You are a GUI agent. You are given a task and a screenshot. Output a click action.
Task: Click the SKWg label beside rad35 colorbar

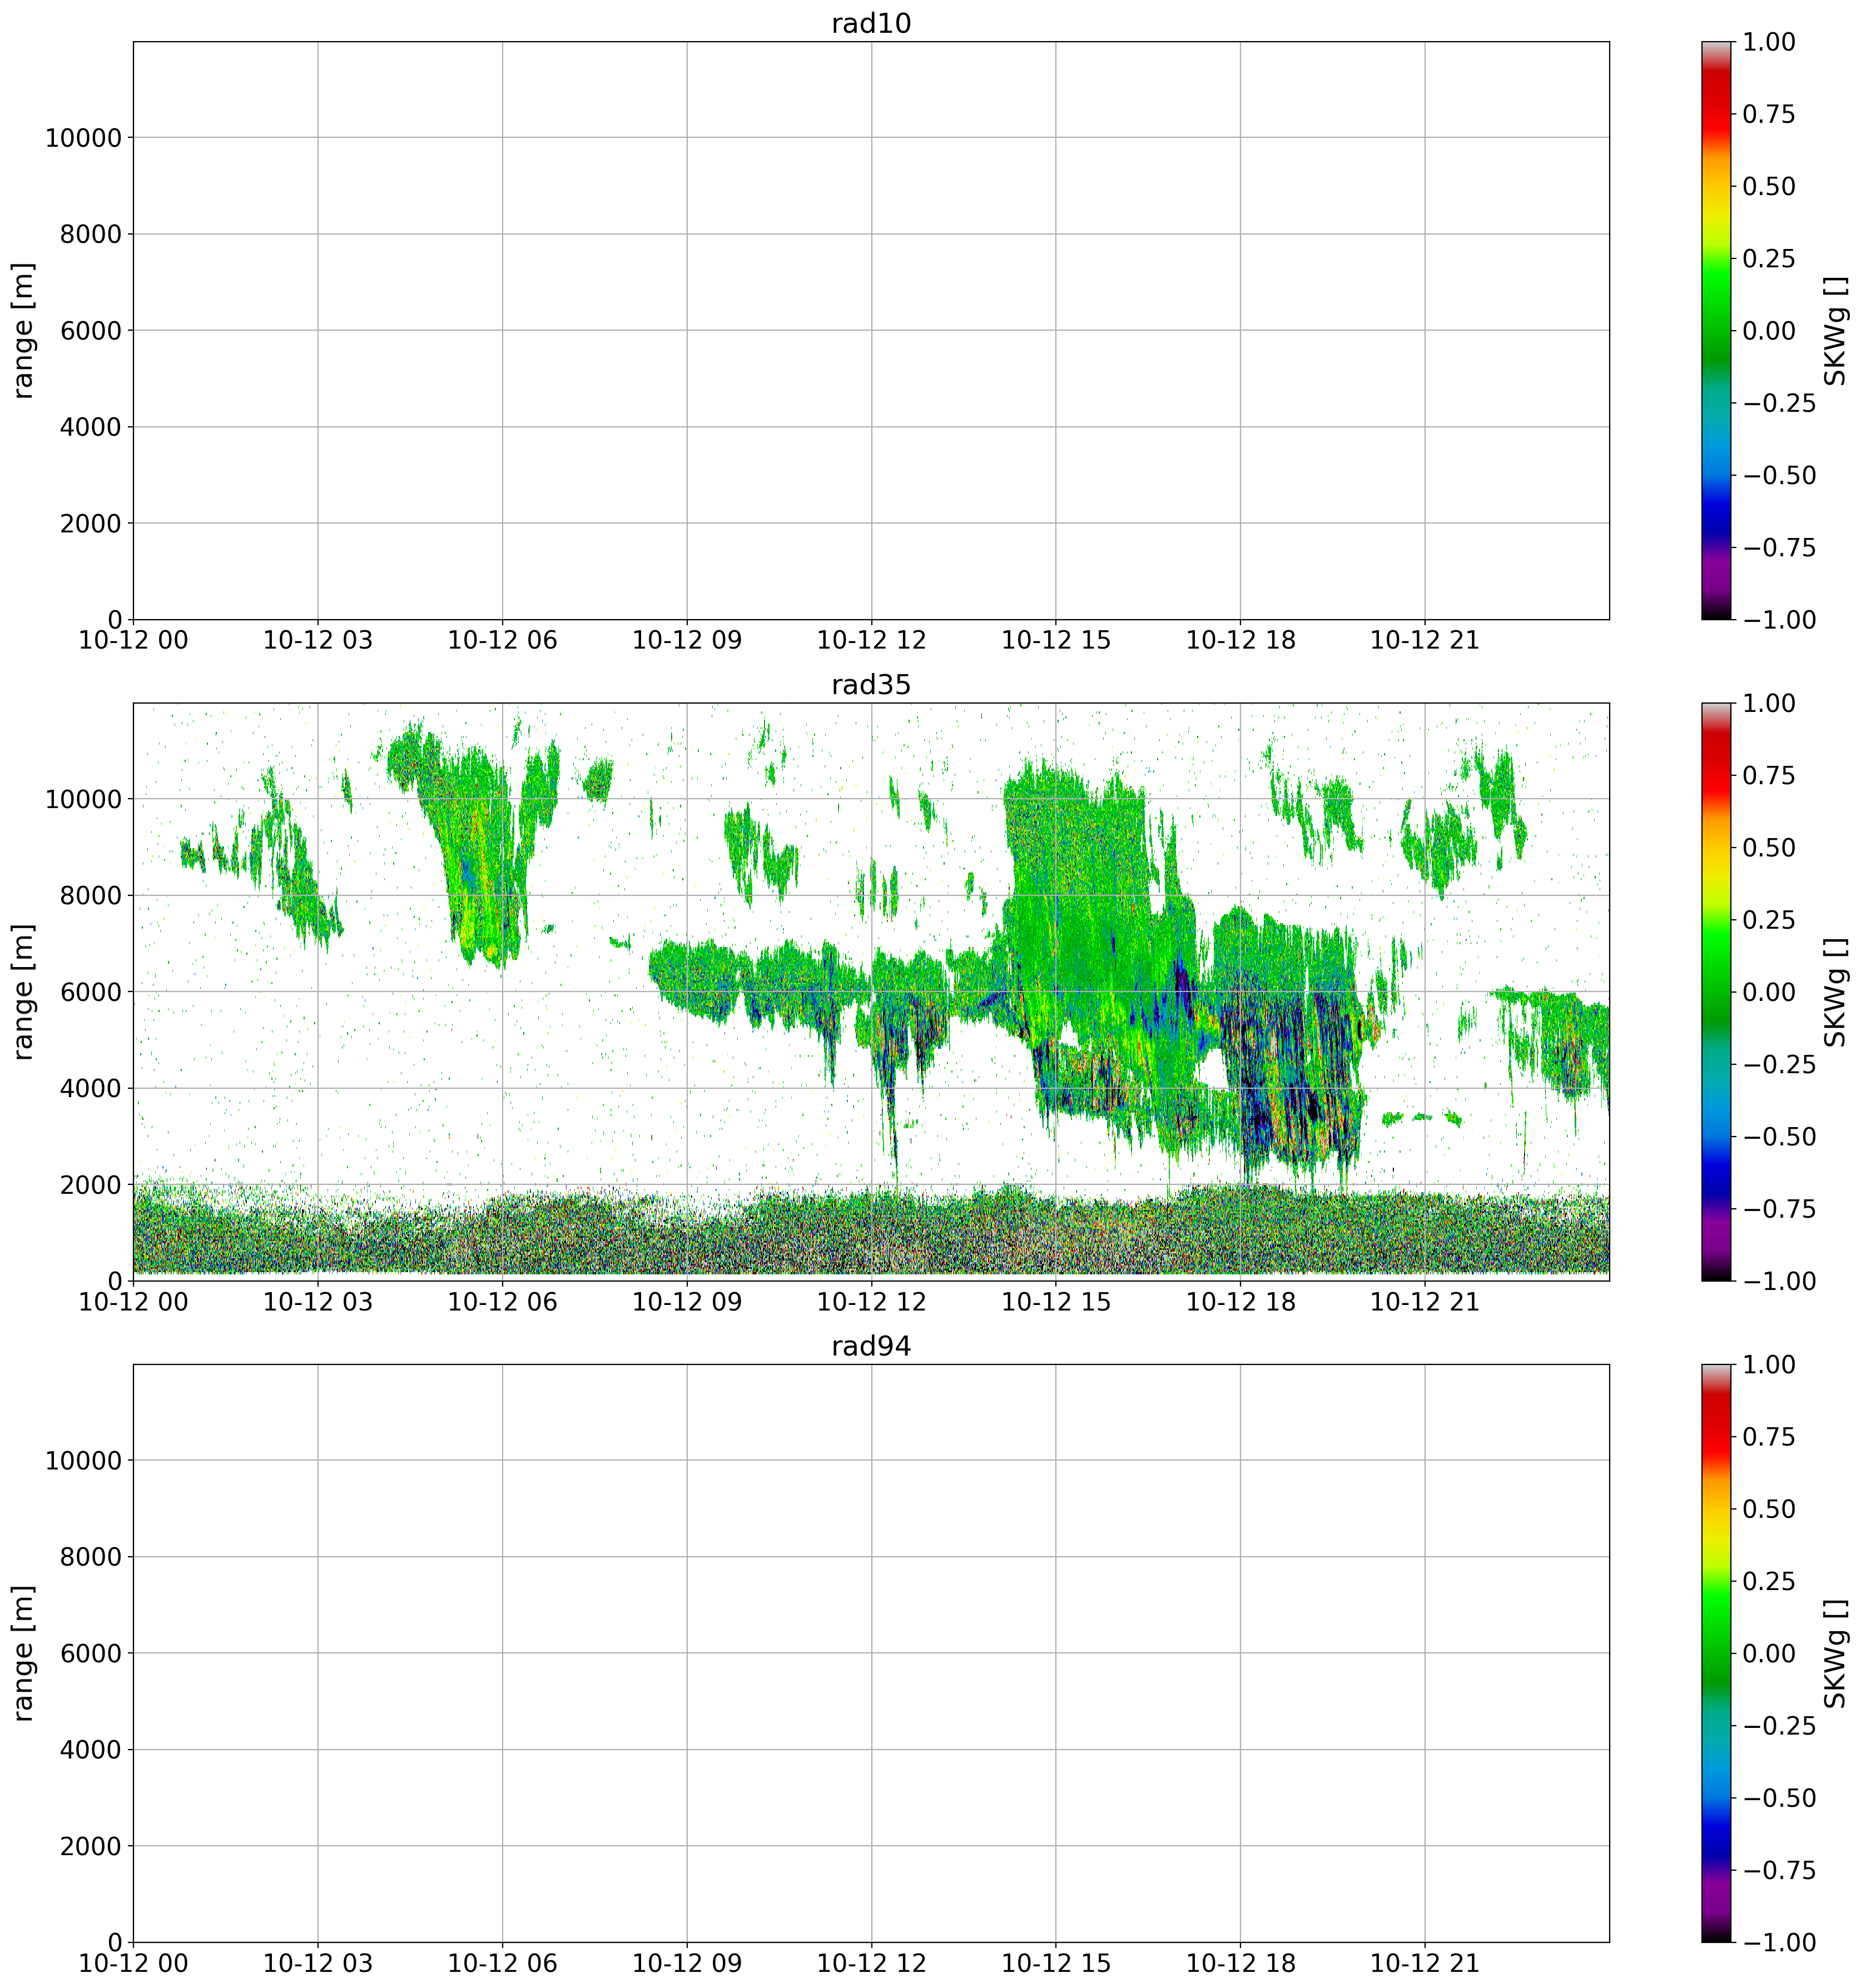pyautogui.click(x=1834, y=991)
